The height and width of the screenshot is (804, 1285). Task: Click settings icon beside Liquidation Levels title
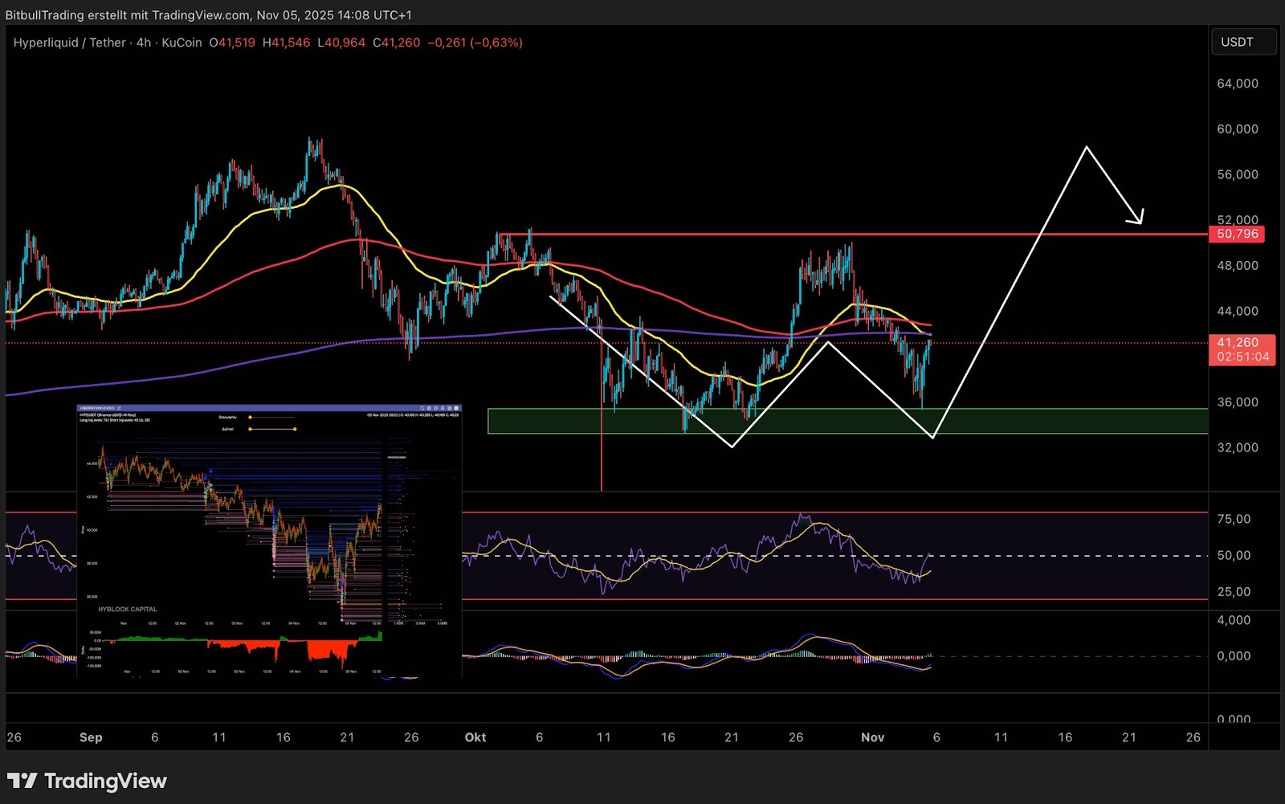click(x=119, y=408)
